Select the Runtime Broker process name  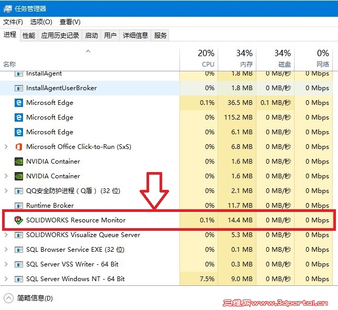click(50, 206)
